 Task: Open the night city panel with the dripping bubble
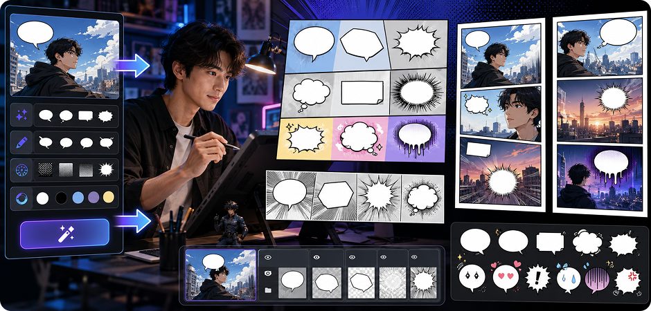click(x=598, y=177)
